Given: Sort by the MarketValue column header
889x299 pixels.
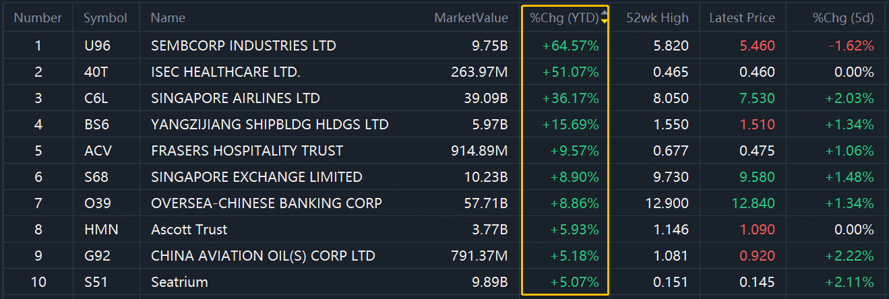Looking at the screenshot, I should click(471, 18).
